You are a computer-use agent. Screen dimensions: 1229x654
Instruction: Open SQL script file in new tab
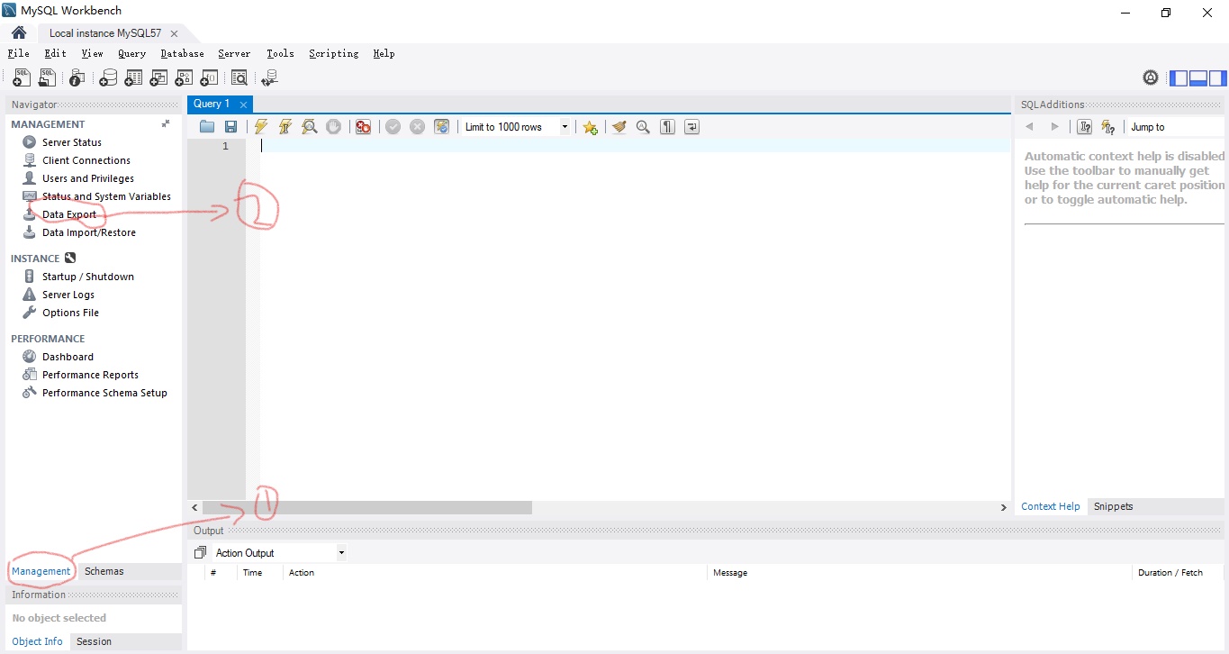tap(50, 78)
